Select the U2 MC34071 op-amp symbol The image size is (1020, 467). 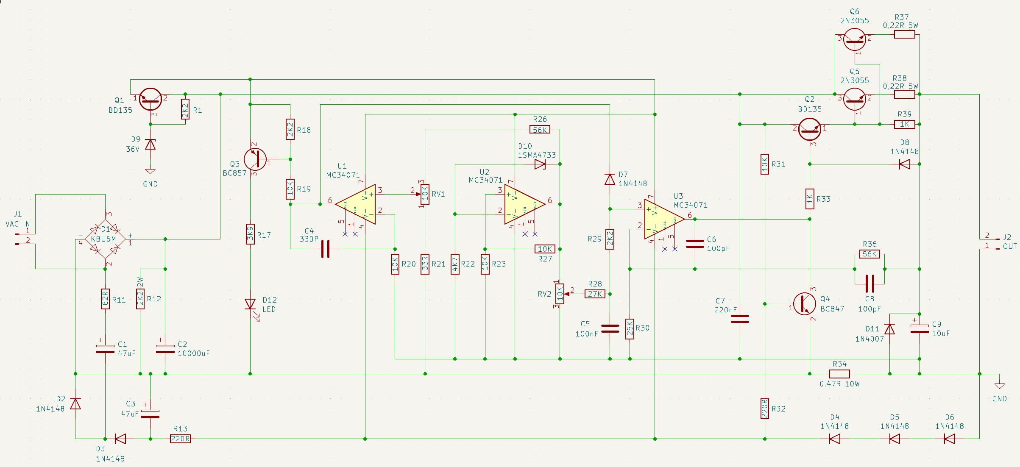(x=525, y=204)
